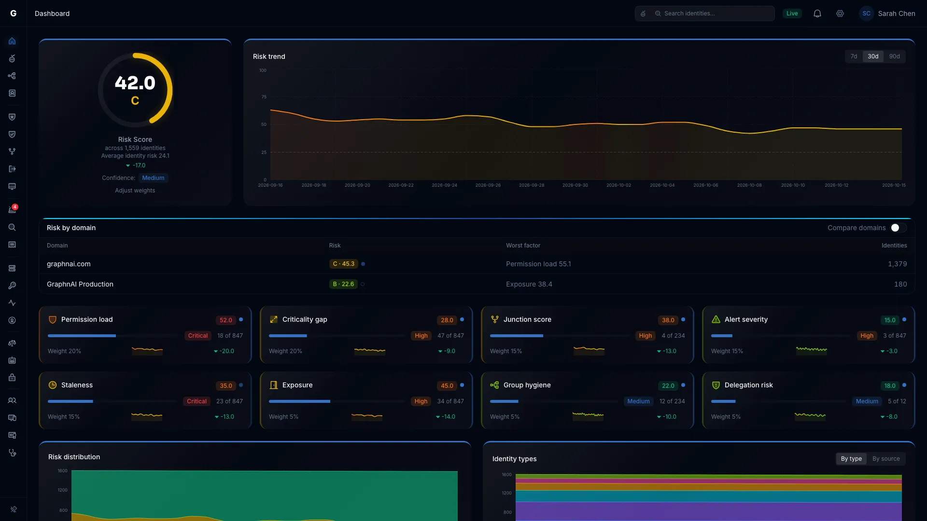Click the Live status badge

tap(792, 14)
